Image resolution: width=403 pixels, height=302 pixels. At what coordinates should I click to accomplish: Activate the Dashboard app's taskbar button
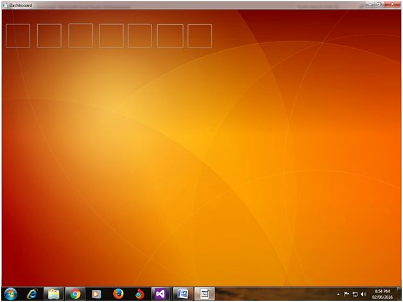coord(204,294)
